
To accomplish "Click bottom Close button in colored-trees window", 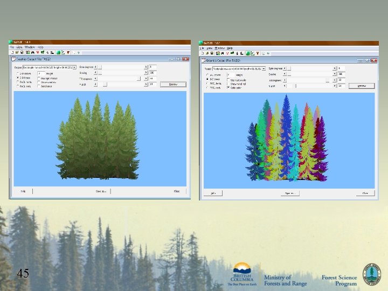I will (365, 193).
